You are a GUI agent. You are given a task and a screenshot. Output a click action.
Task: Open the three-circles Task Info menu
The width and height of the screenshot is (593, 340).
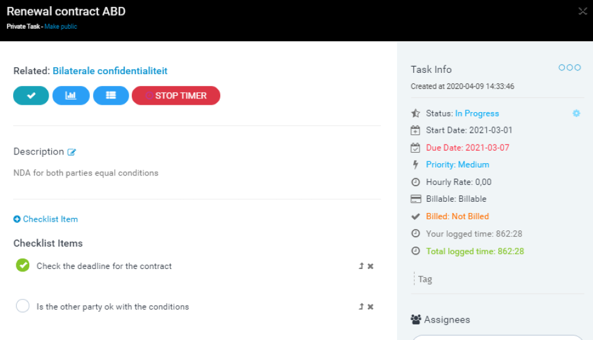pyautogui.click(x=569, y=68)
